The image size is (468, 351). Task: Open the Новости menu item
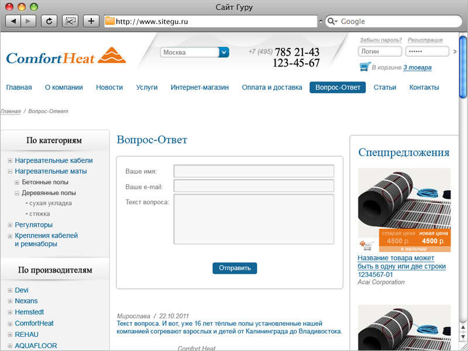109,87
